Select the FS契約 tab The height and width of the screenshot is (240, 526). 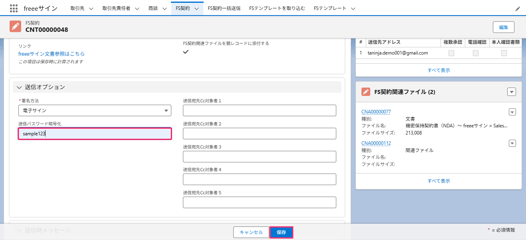point(183,8)
